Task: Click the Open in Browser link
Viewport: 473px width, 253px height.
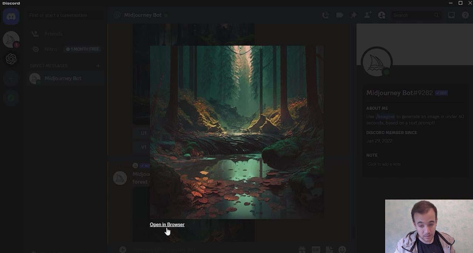Action: coord(167,224)
